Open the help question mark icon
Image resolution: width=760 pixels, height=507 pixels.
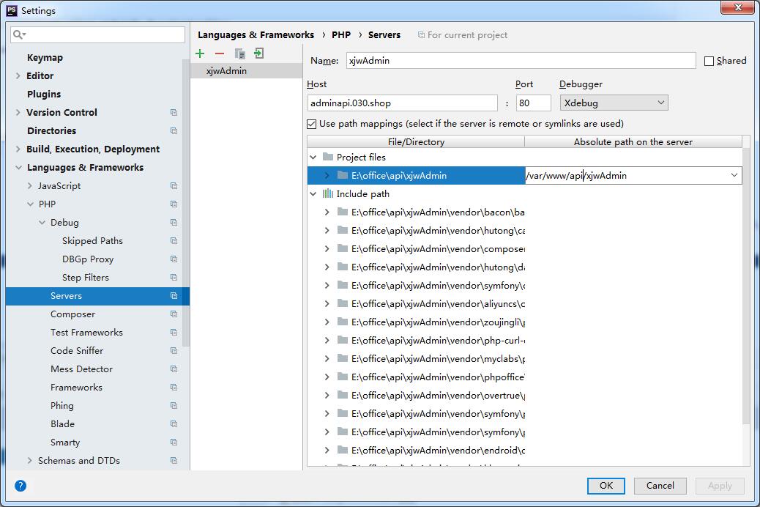pyautogui.click(x=21, y=486)
